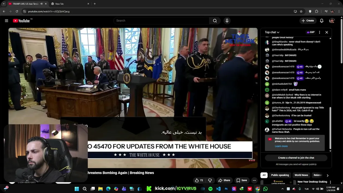The height and width of the screenshot is (193, 343).
Task: Expand the Top chat mode dropdown
Action: coord(272,32)
